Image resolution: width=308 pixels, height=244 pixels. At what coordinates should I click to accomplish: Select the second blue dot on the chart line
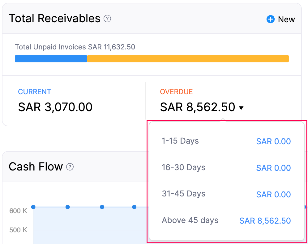[x=68, y=207]
